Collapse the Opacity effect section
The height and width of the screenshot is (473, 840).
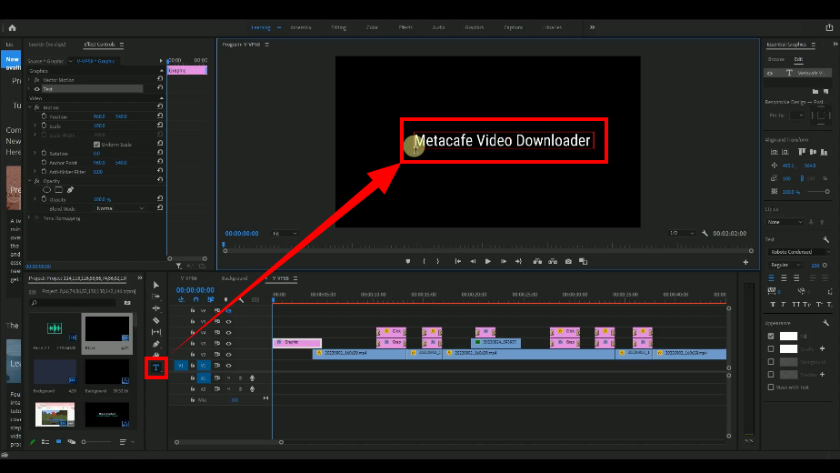pos(30,181)
